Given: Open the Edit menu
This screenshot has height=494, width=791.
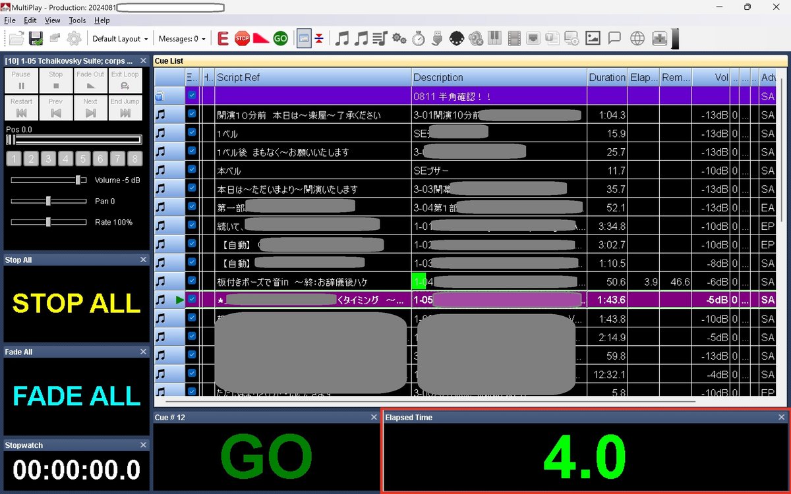Looking at the screenshot, I should pyautogui.click(x=30, y=20).
